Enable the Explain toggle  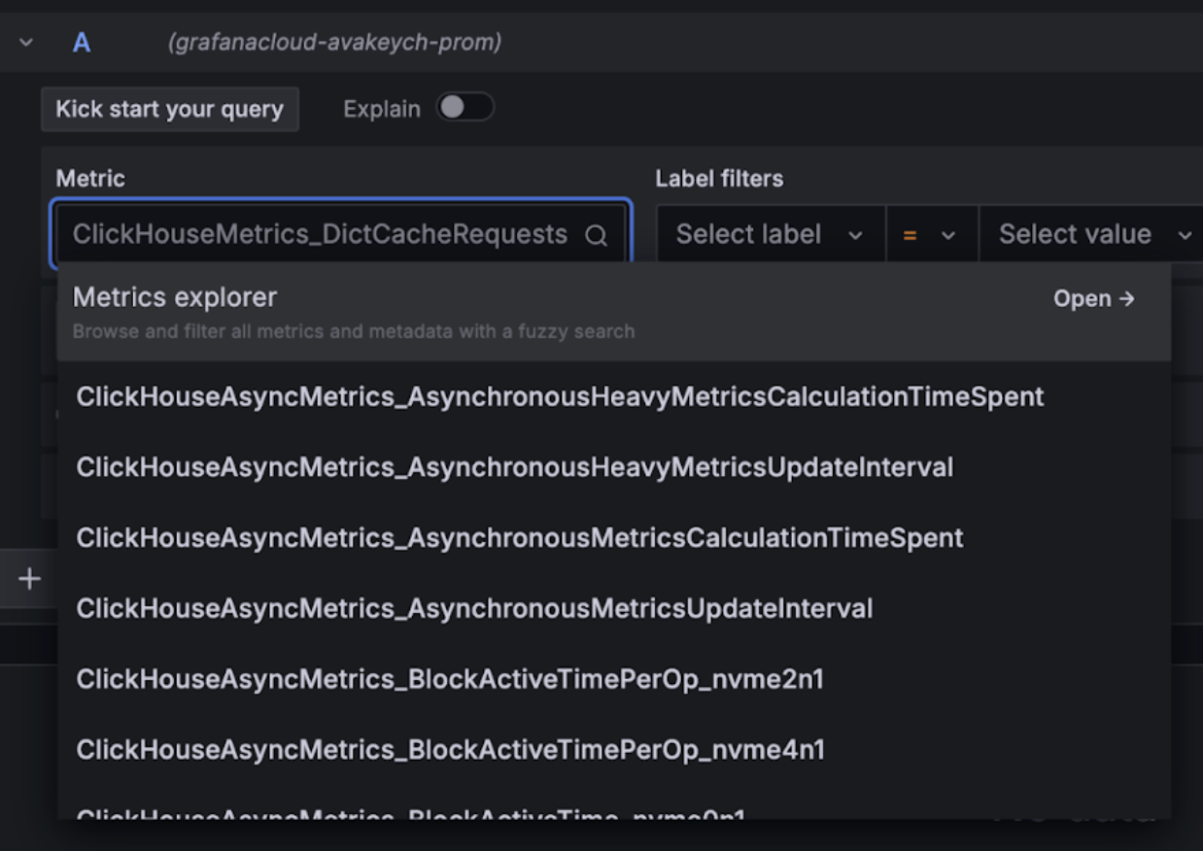464,108
